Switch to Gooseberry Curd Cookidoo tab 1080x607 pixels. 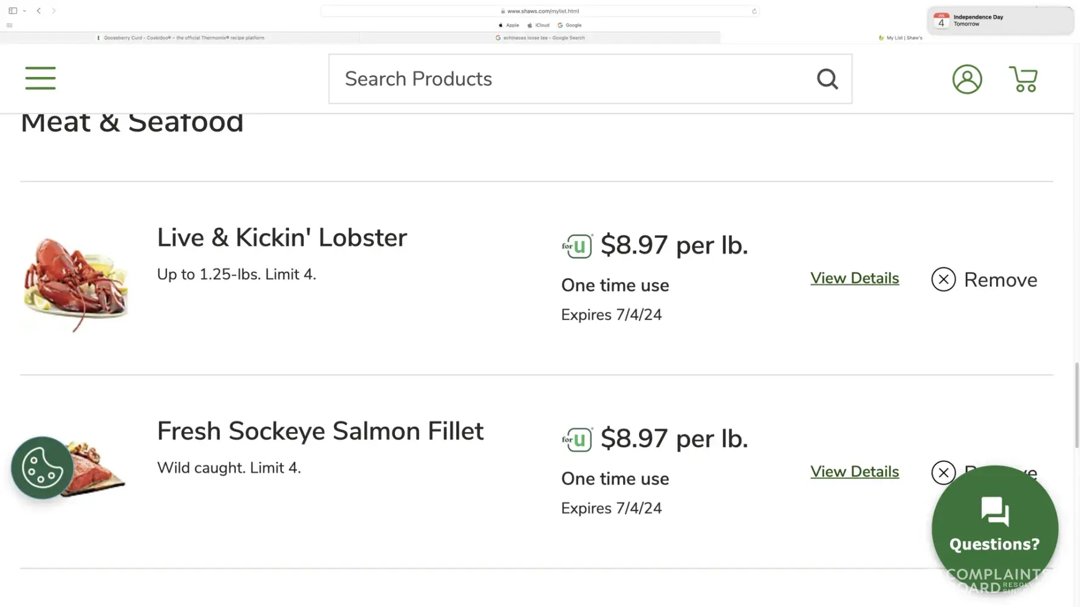click(x=180, y=38)
